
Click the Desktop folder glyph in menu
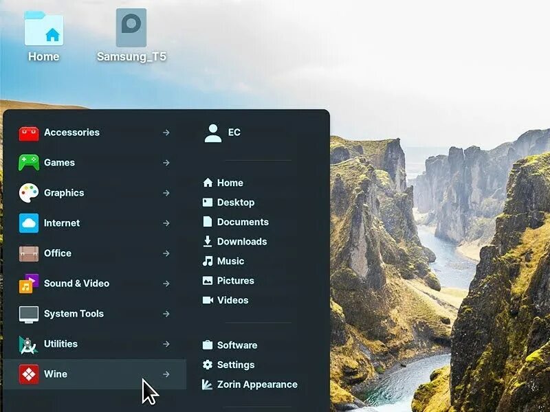[x=208, y=202]
